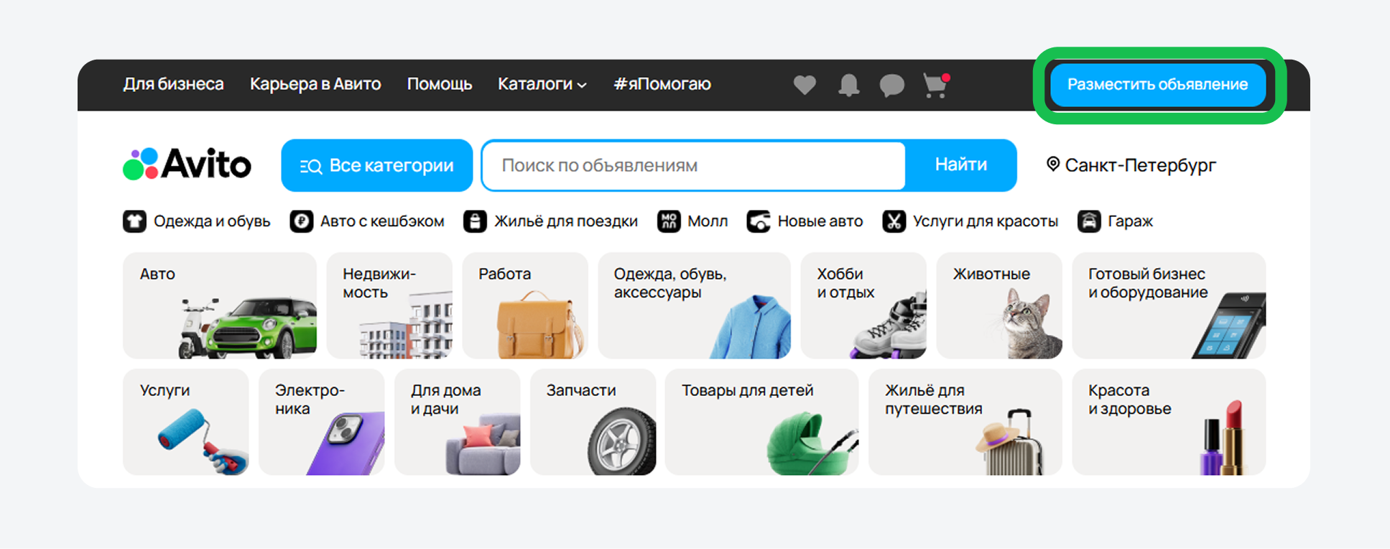The width and height of the screenshot is (1390, 549).
Task: Open messages speech bubble icon
Action: [891, 85]
